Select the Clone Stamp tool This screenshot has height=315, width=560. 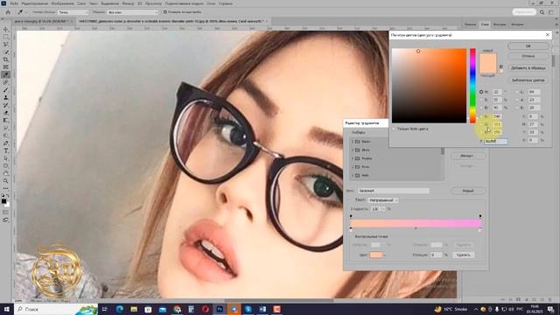(6, 97)
